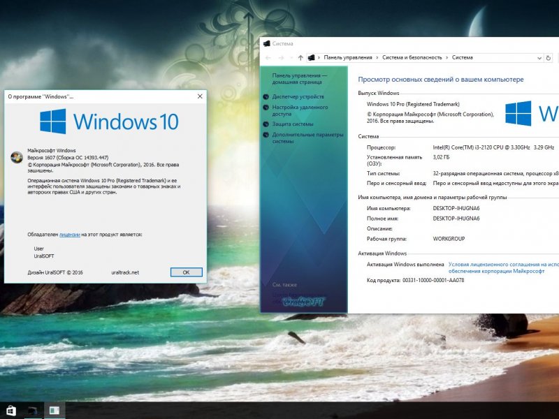The width and height of the screenshot is (559, 419).
Task: Click product code 00331-10000-00001-AA078
Action: (x=433, y=281)
